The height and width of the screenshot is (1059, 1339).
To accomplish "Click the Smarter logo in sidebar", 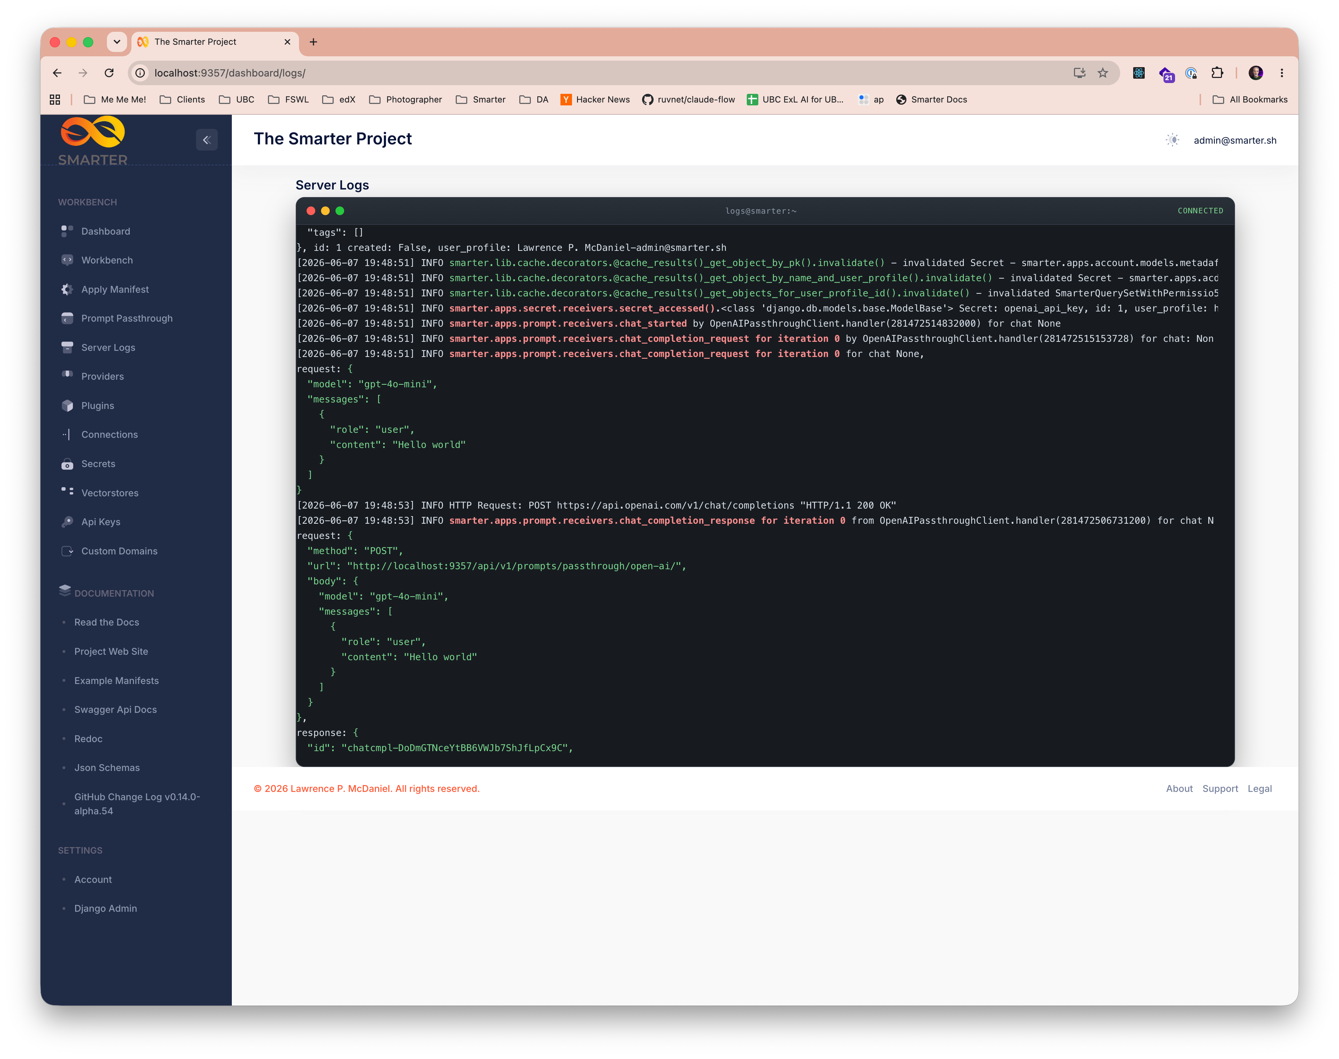I will pyautogui.click(x=93, y=141).
